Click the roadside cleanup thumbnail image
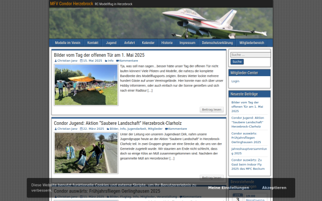 point(86,153)
